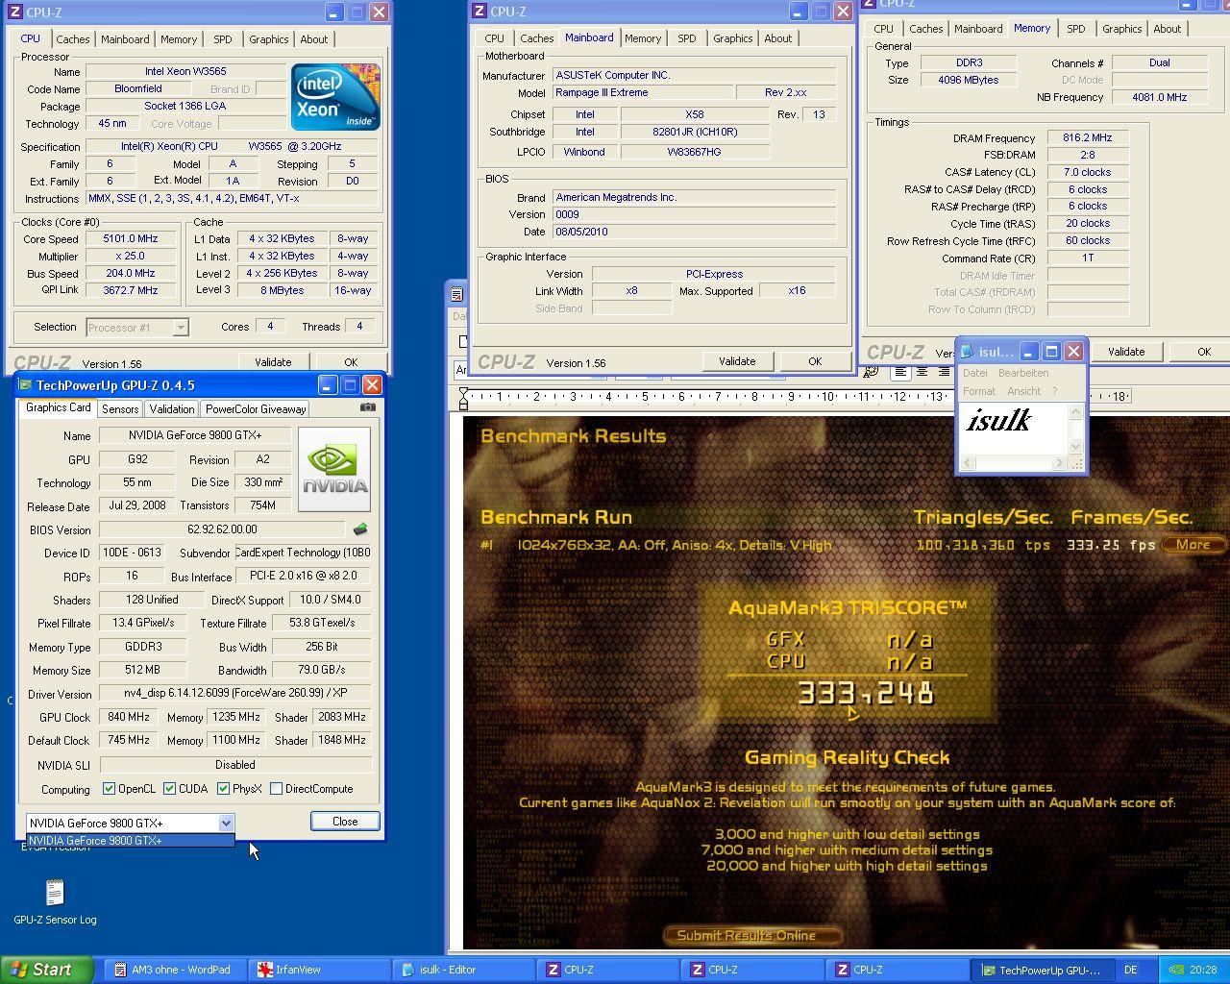Click the motherboard model Rampage III Extreme

pyautogui.click(x=642, y=93)
